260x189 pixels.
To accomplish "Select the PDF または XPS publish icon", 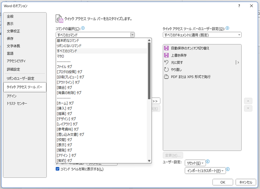I will tap(166, 76).
